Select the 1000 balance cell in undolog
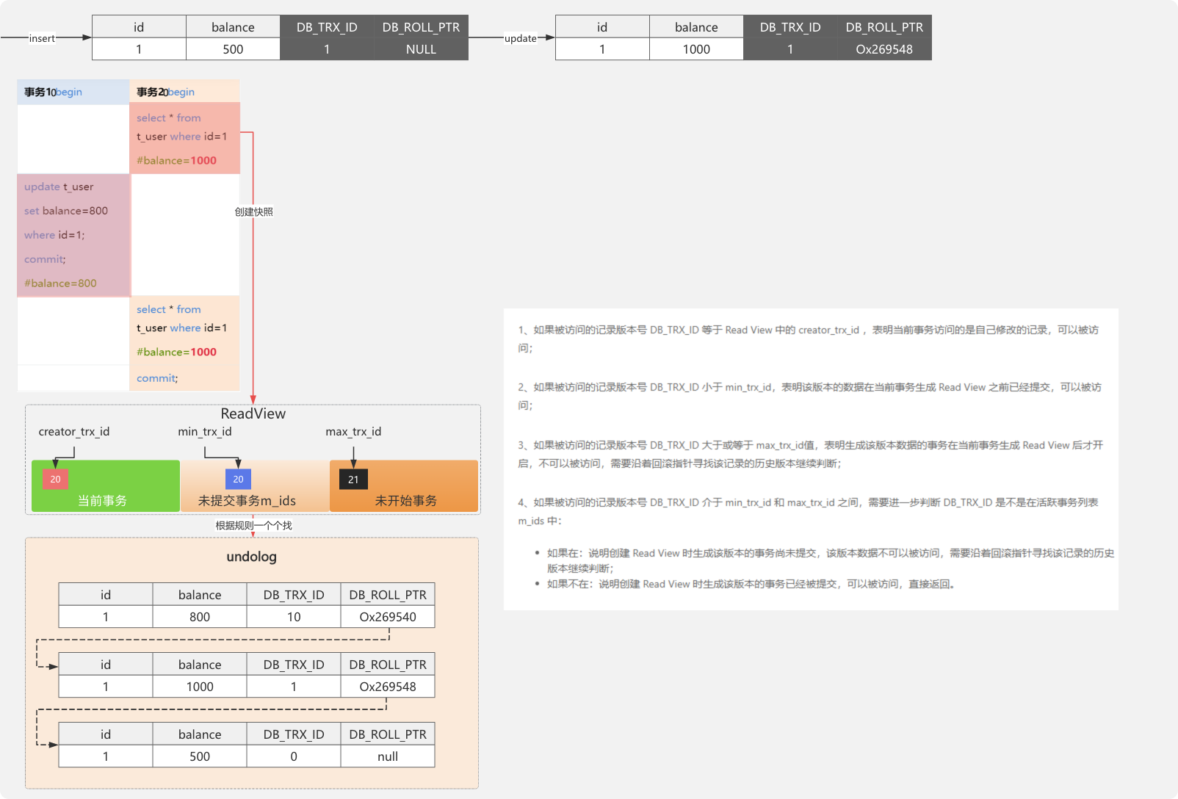 (x=200, y=687)
